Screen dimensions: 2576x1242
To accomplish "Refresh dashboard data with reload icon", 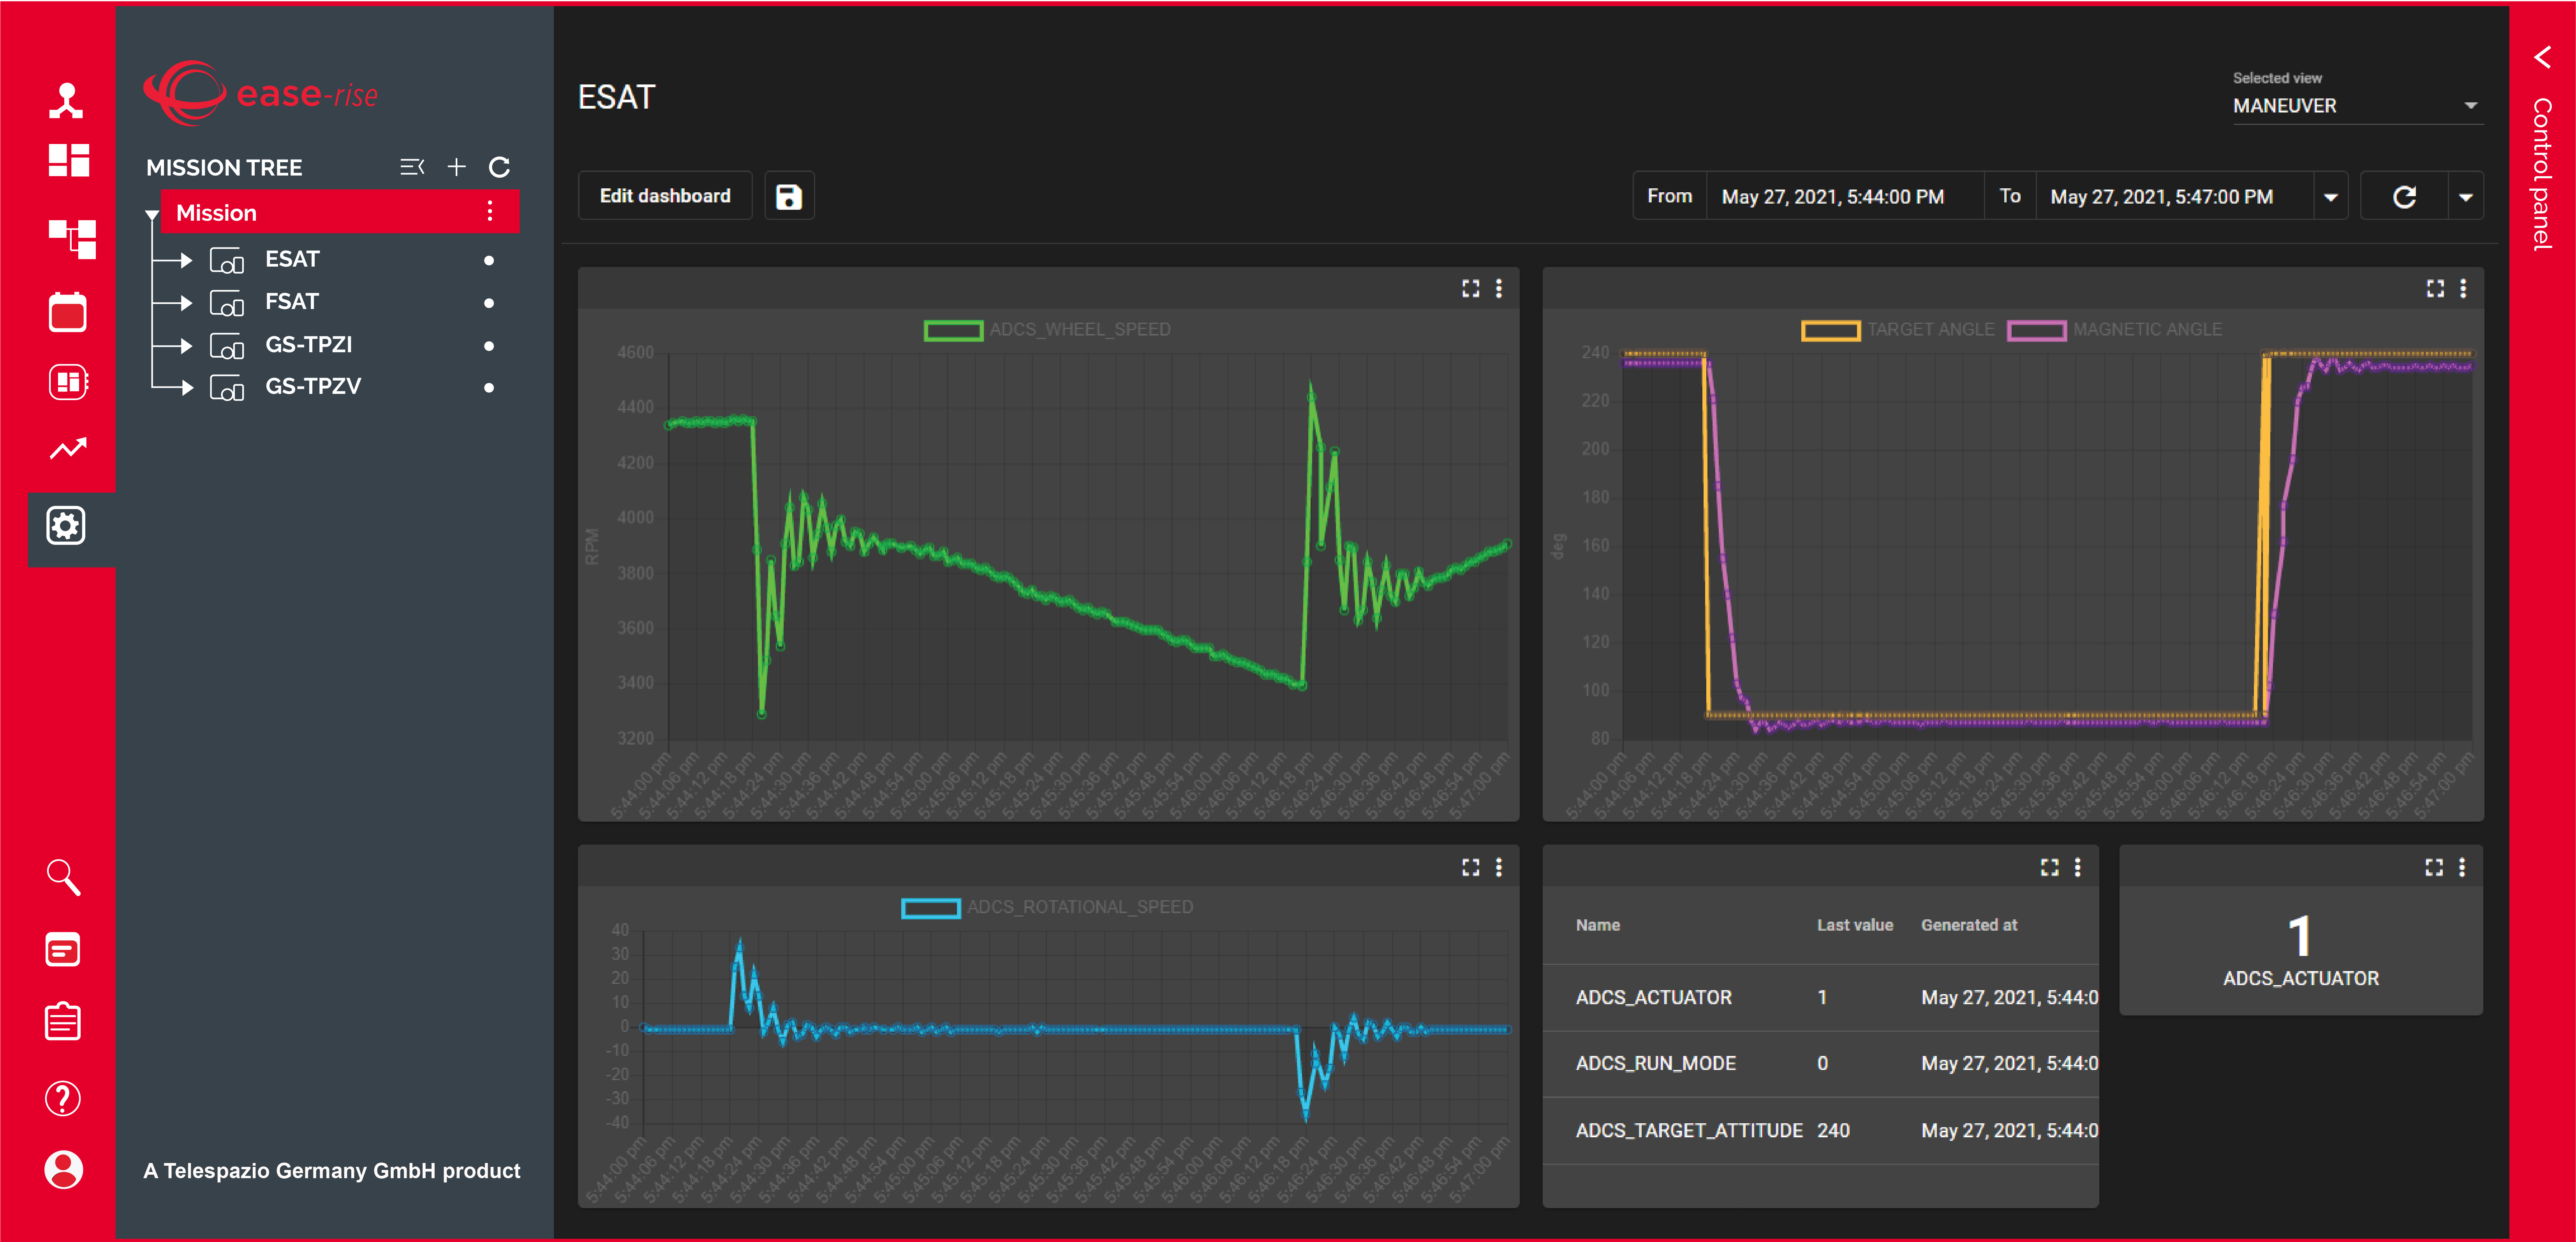I will [2404, 196].
